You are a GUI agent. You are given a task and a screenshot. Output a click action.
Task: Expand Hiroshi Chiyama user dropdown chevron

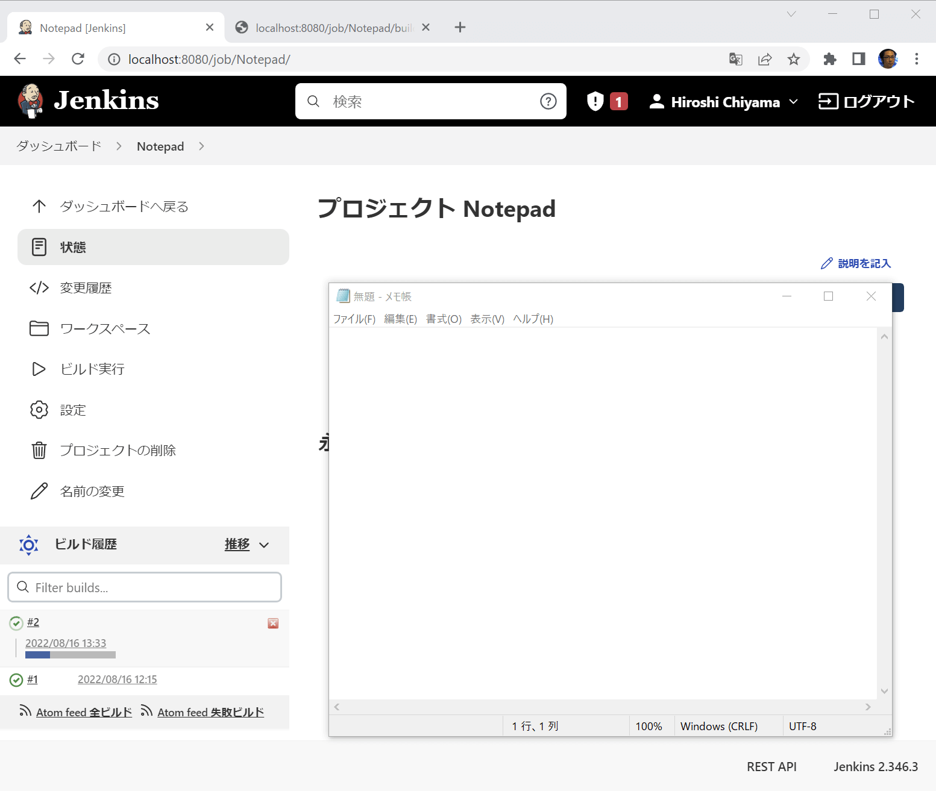point(794,102)
